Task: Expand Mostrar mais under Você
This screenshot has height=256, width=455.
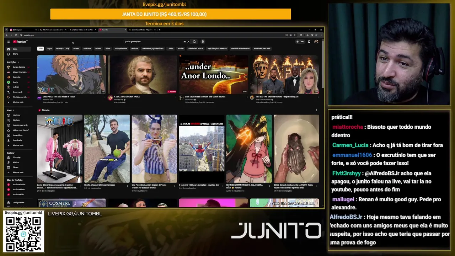Action: [x=18, y=145]
